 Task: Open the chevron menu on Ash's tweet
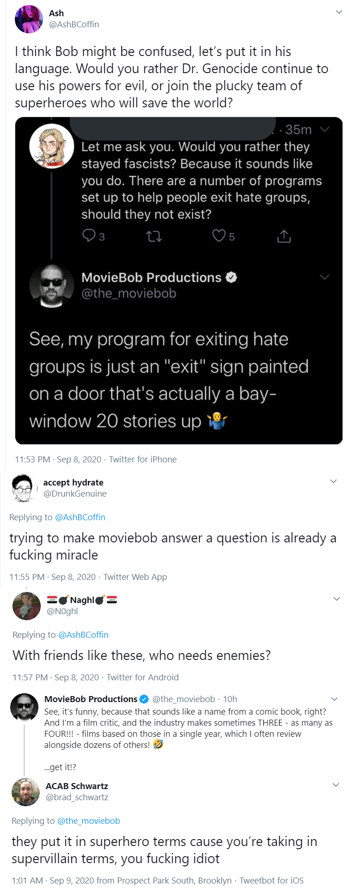click(339, 12)
